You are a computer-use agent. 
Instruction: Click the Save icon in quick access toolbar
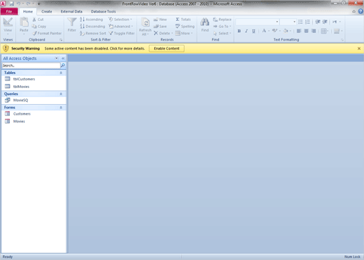click(12, 3)
